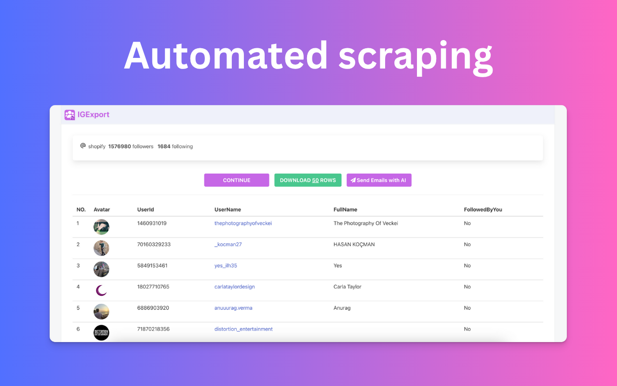Open the distortion_entertainment profile link
Image resolution: width=617 pixels, height=386 pixels.
click(243, 329)
